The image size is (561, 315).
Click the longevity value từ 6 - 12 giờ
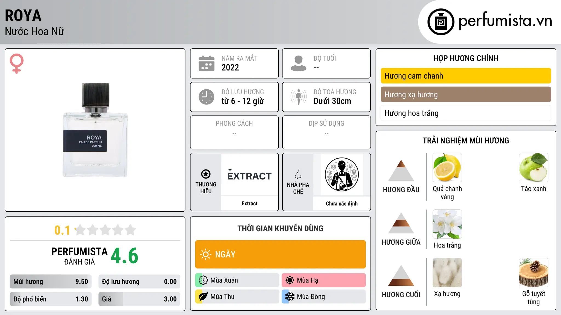(243, 101)
